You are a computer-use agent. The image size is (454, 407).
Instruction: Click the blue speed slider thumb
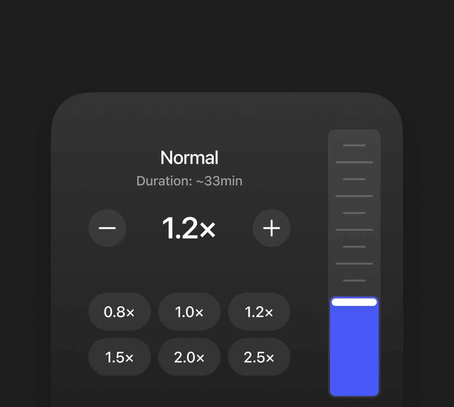click(354, 346)
